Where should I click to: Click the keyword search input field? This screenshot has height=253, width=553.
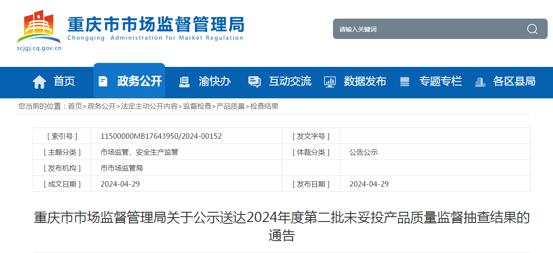pyautogui.click(x=425, y=29)
